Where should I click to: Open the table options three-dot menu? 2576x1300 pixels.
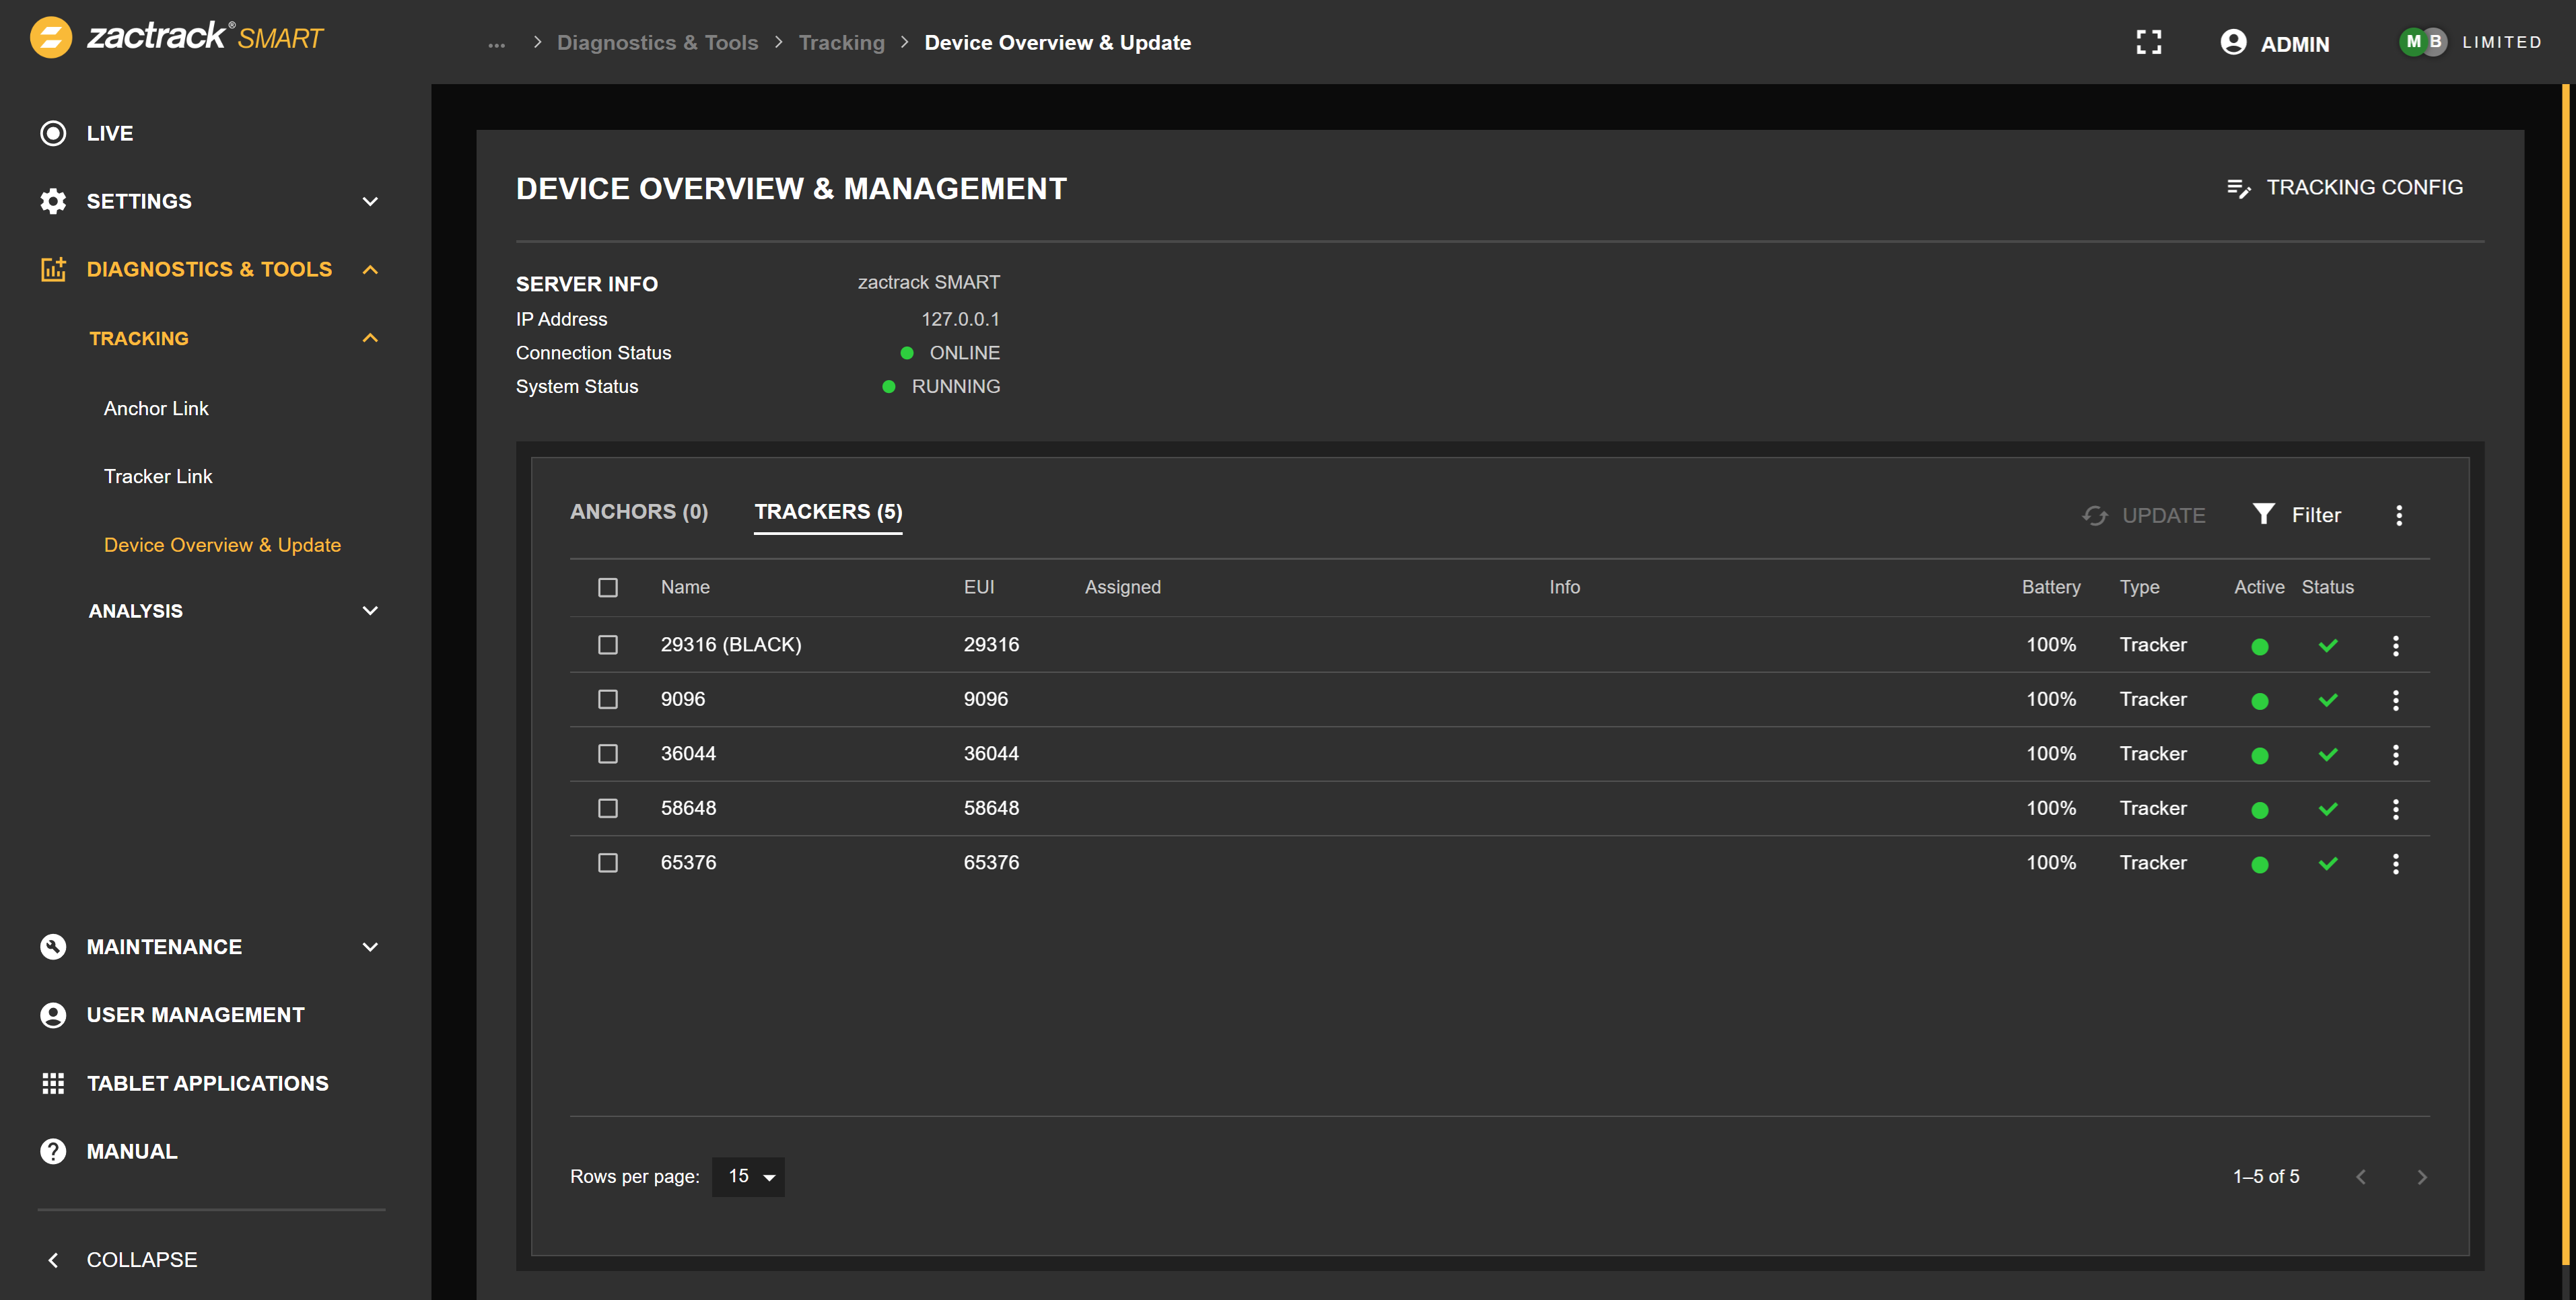(2399, 515)
